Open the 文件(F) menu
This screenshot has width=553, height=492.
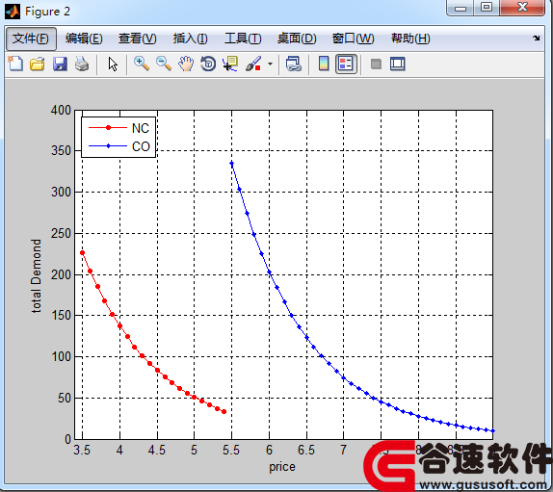tap(31, 39)
